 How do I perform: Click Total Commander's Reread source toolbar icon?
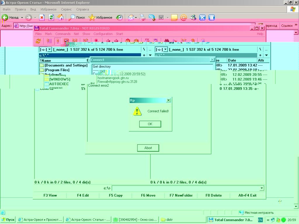click(38, 41)
